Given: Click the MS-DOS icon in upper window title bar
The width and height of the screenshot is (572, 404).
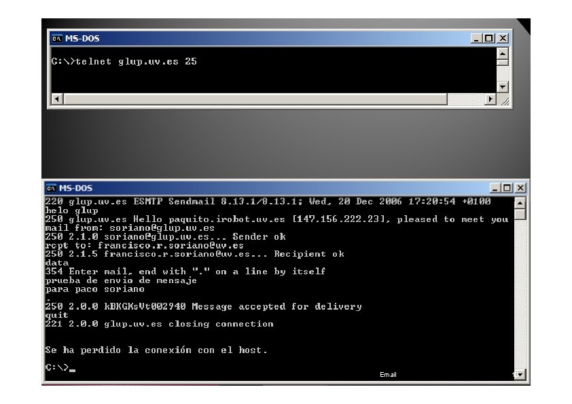Looking at the screenshot, I should pos(57,38).
